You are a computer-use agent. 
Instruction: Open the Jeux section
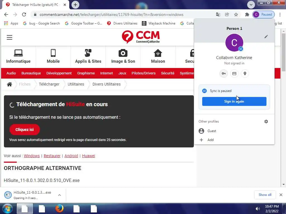pyautogui.click(x=122, y=73)
